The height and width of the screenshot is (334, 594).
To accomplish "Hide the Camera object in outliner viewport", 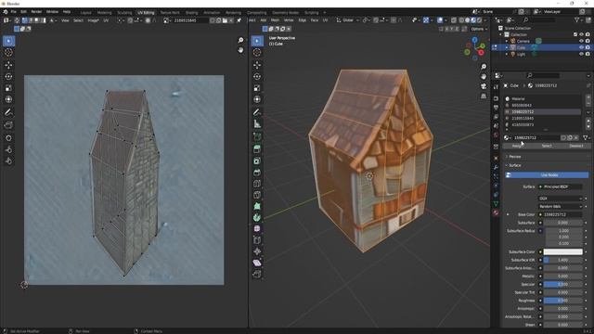I will [x=581, y=41].
